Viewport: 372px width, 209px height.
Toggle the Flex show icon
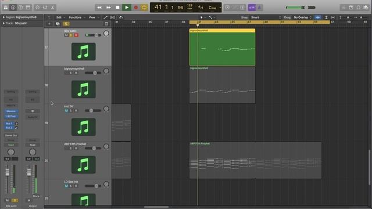112,17
